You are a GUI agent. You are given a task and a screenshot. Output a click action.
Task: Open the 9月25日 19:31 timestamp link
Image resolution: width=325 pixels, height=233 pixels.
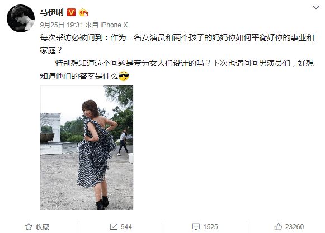point(62,25)
